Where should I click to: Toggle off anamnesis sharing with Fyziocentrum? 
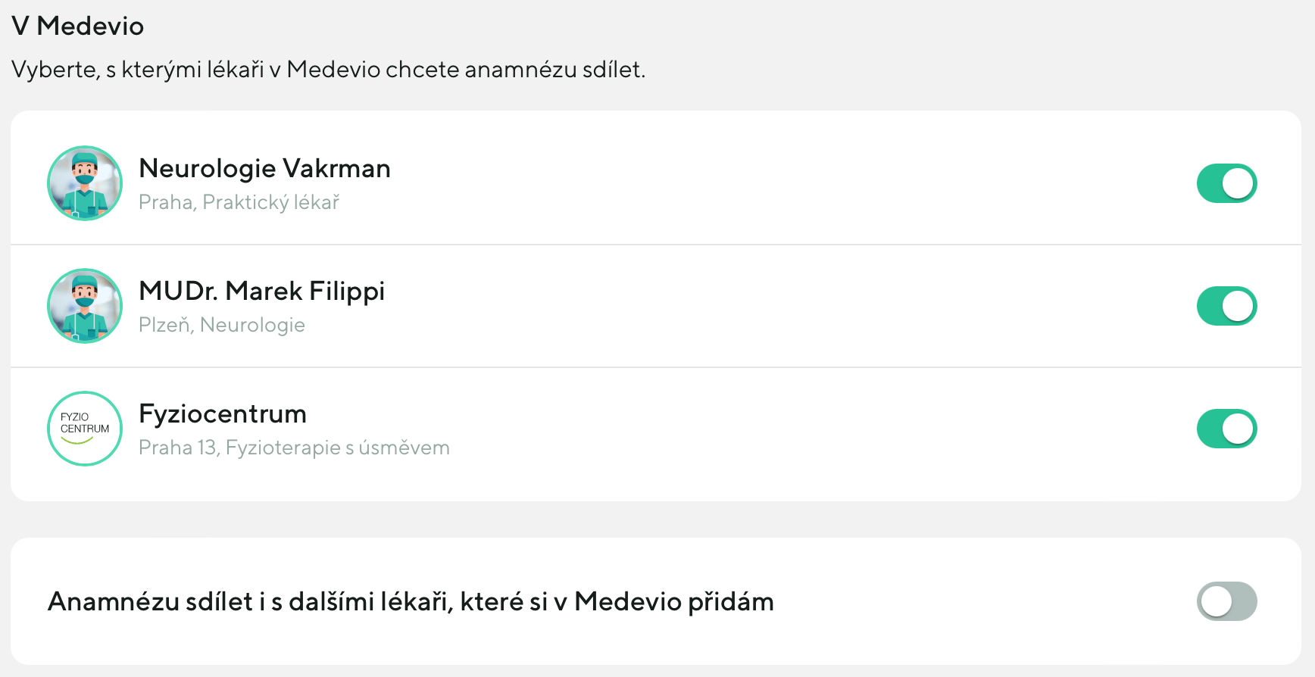click(x=1226, y=429)
